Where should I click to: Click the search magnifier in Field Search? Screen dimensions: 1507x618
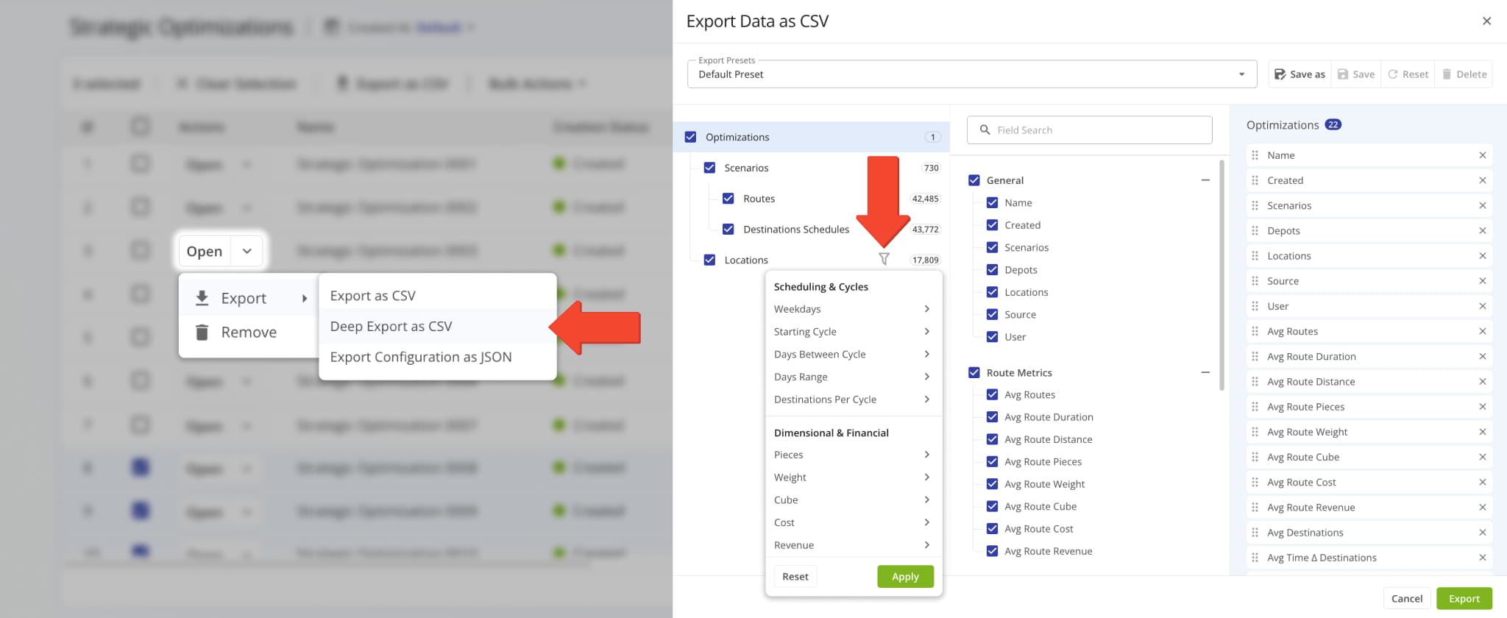point(985,130)
